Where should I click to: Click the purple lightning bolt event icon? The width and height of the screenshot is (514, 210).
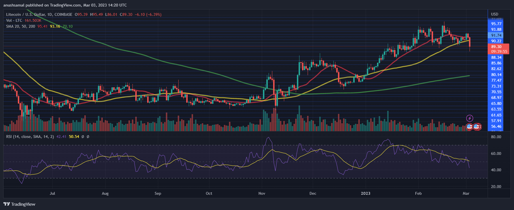[470, 118]
